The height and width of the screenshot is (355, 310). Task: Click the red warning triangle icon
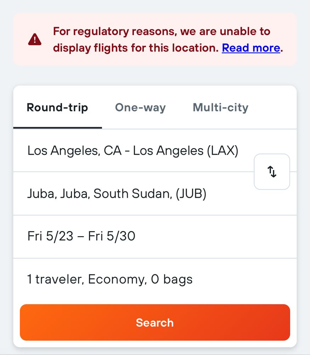pos(35,39)
